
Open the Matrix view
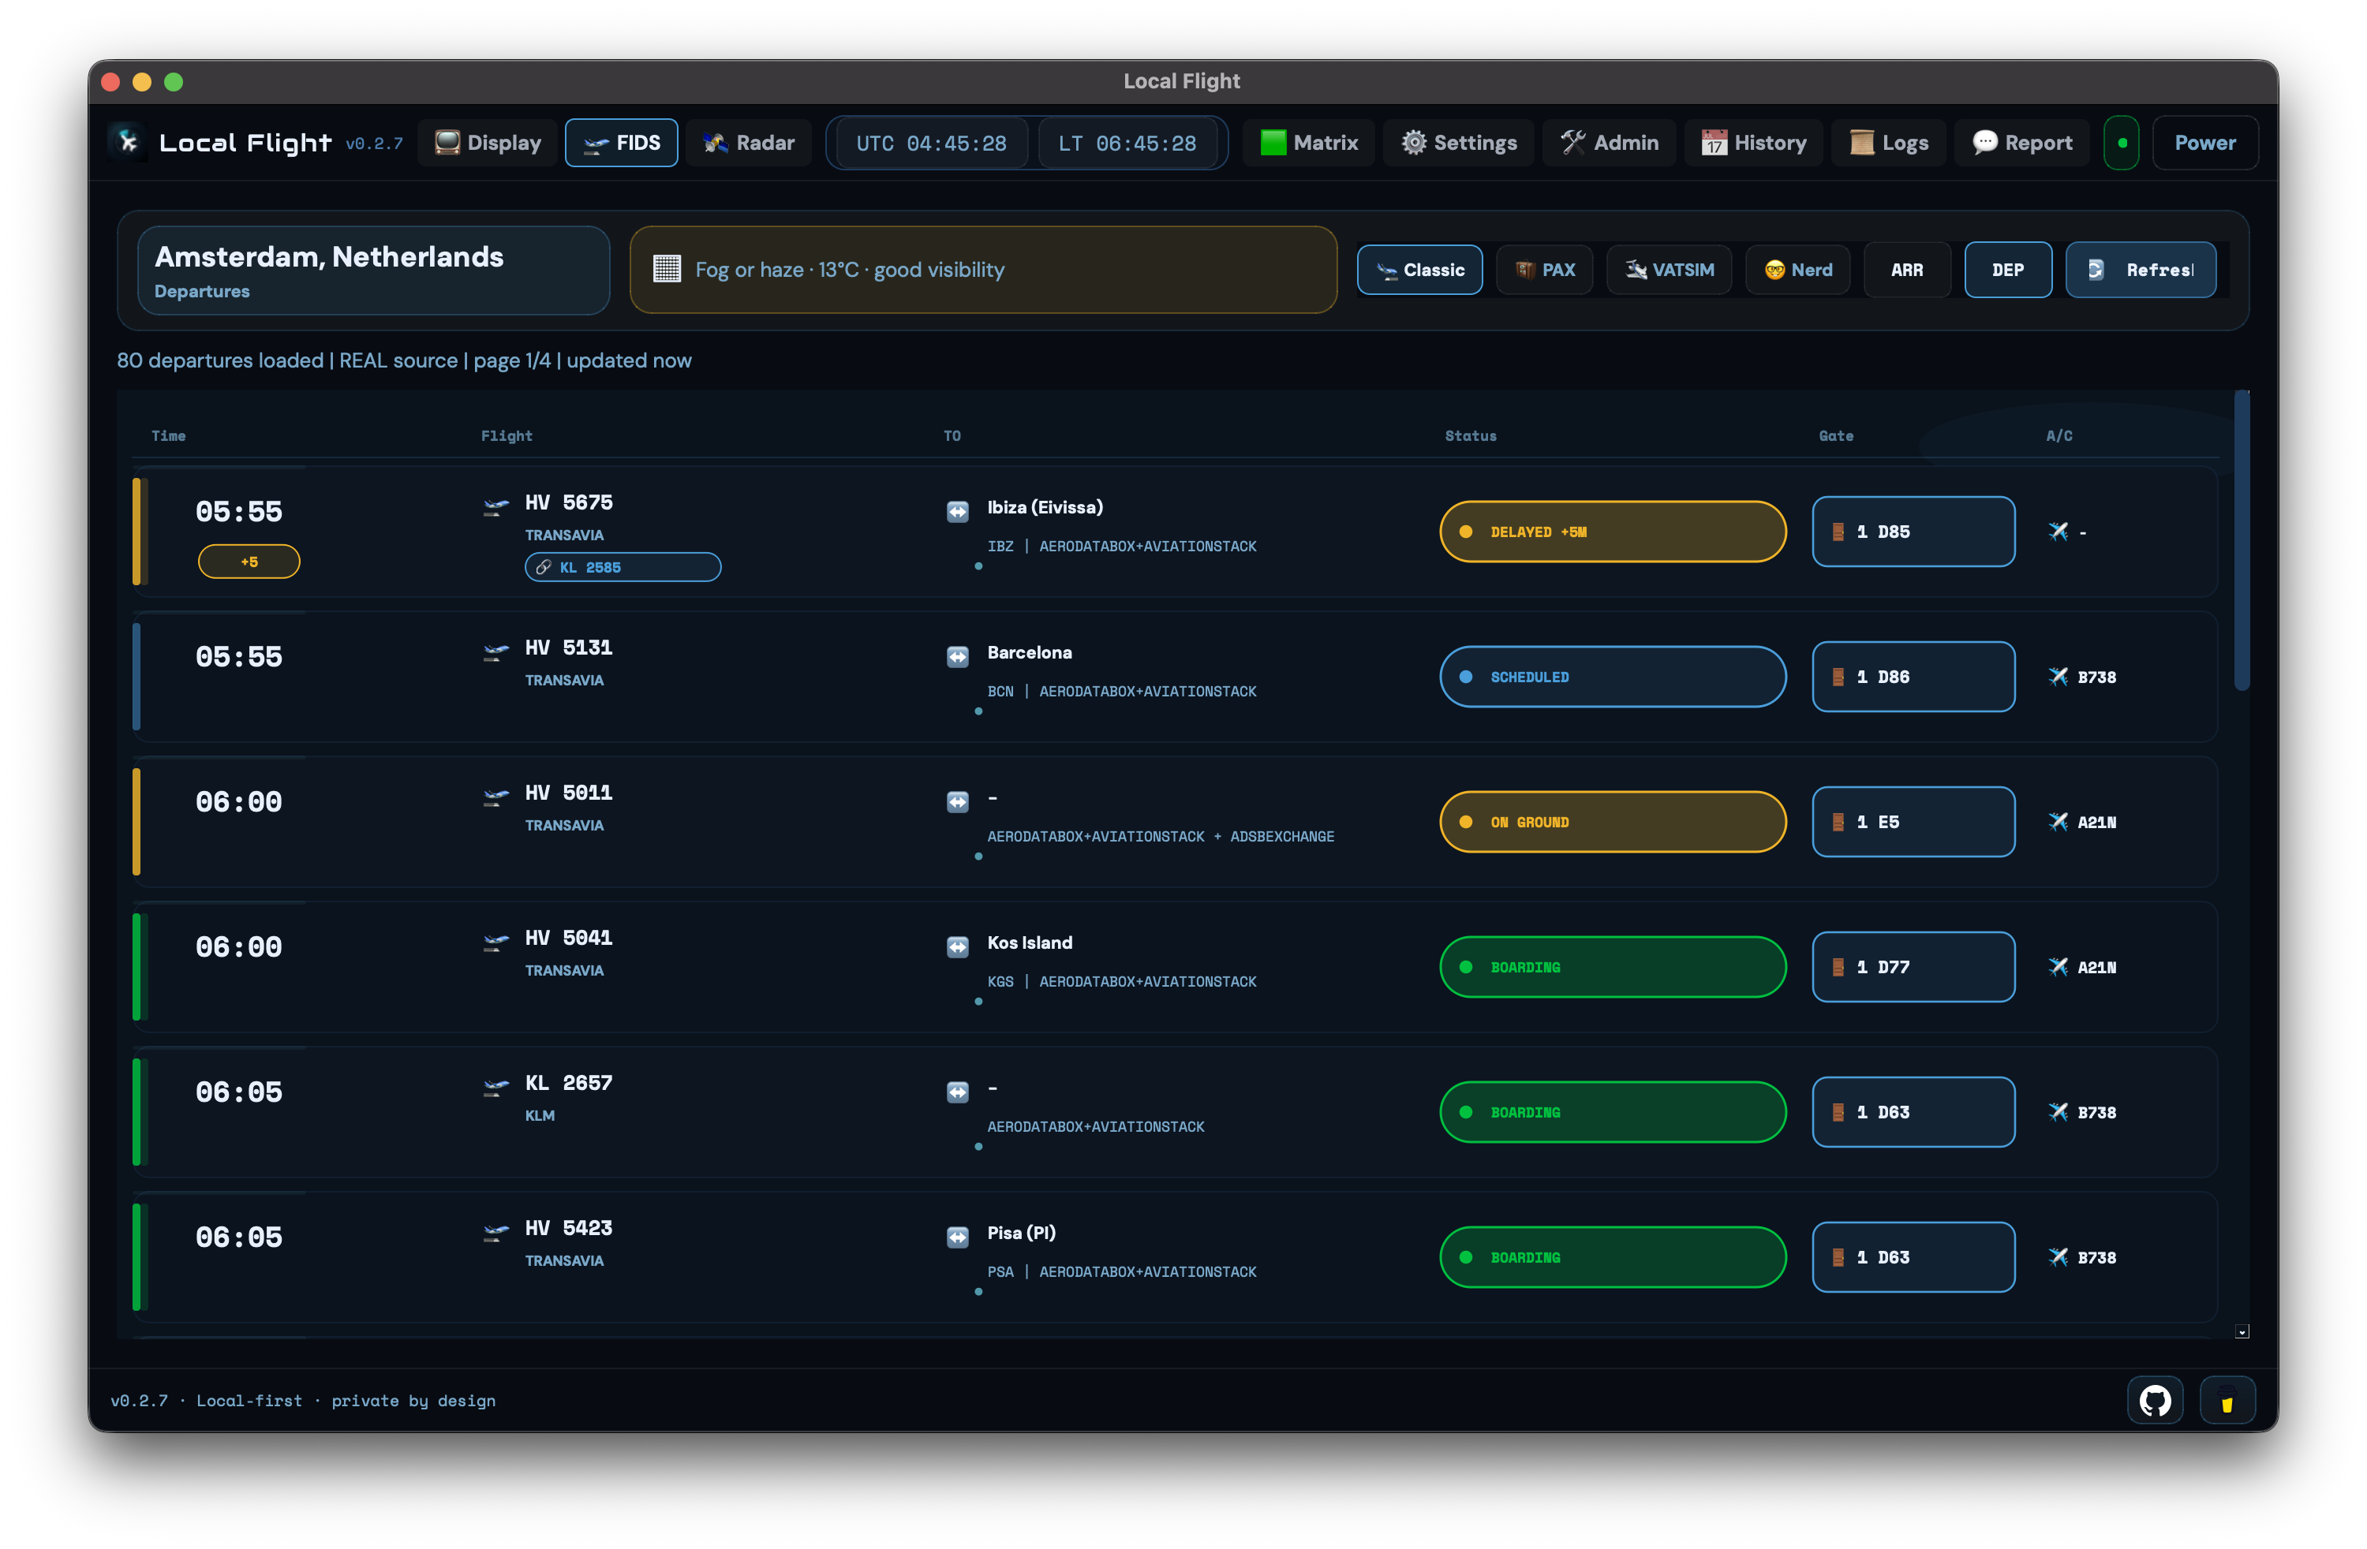[1308, 142]
